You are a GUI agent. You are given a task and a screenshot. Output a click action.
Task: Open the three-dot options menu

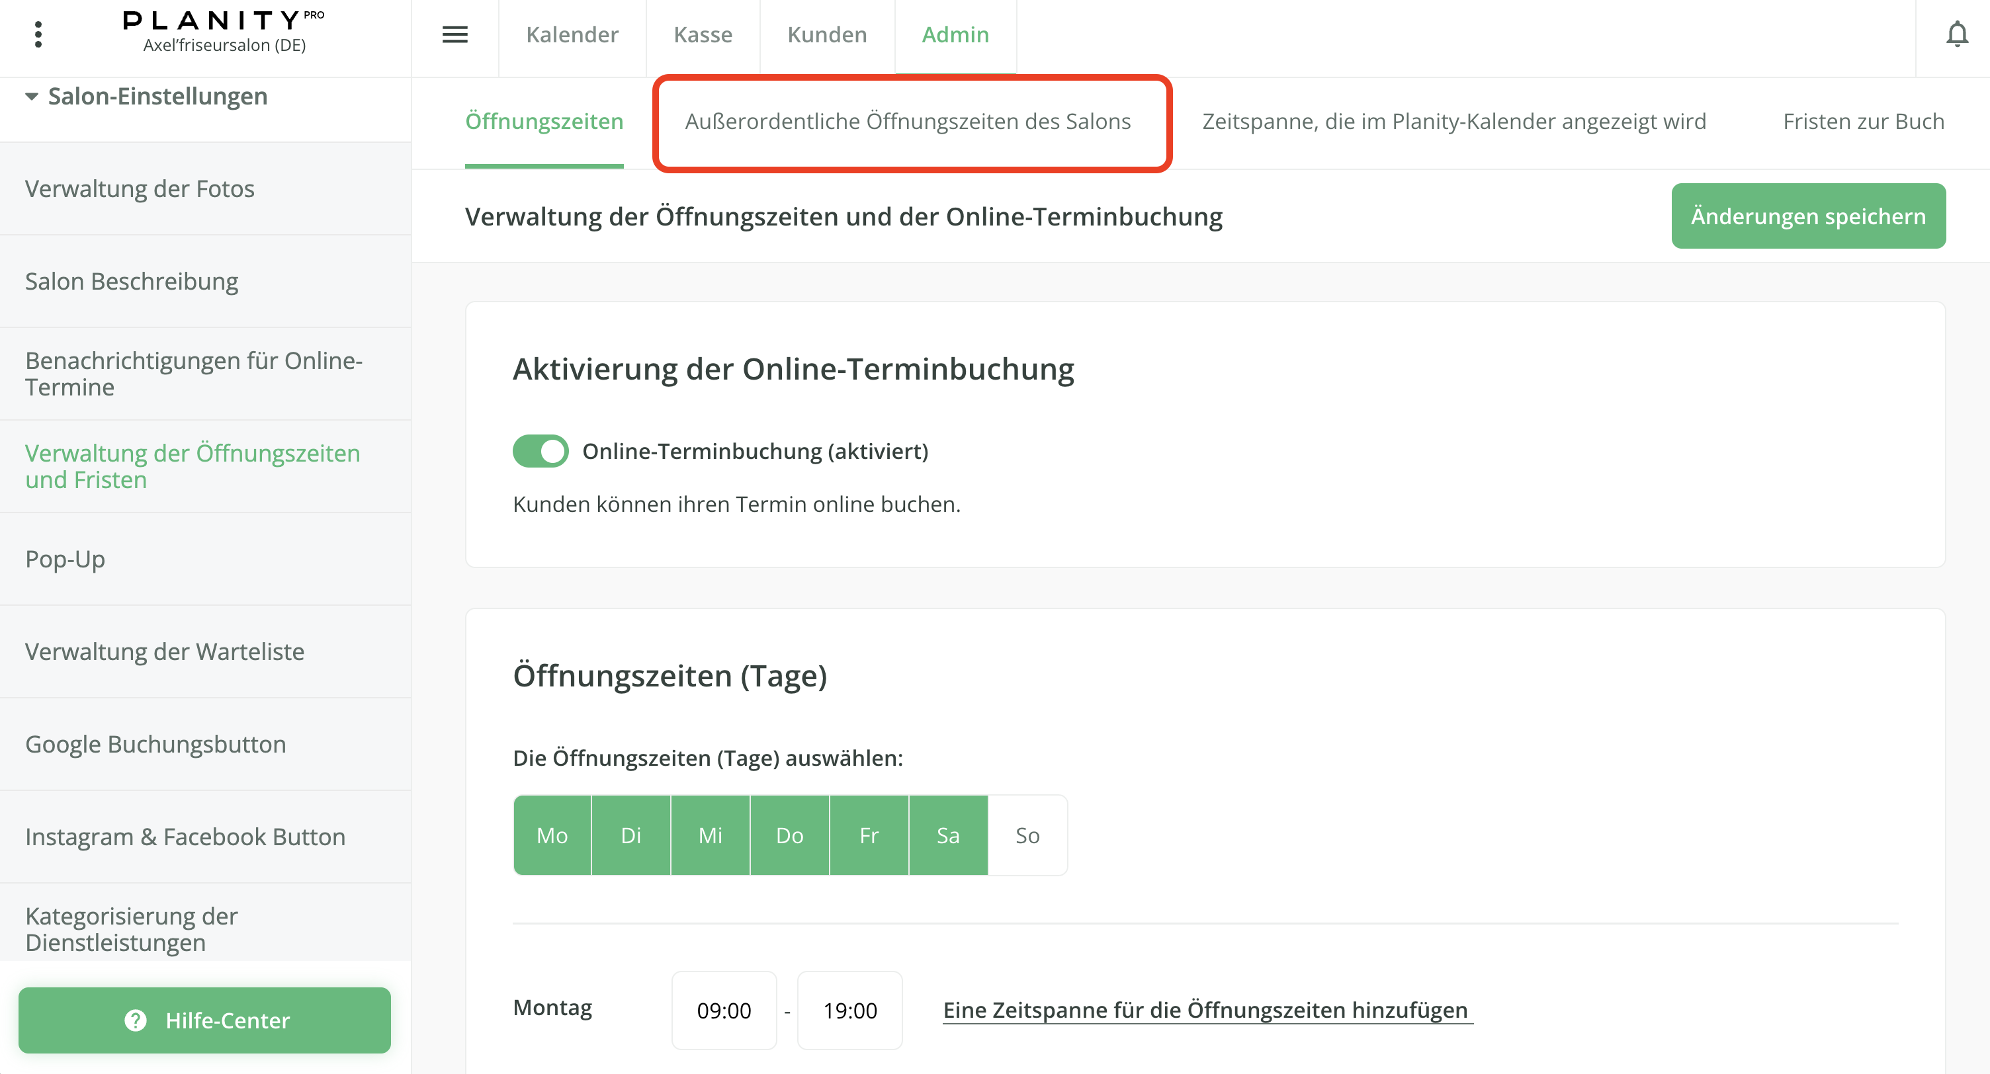38,34
